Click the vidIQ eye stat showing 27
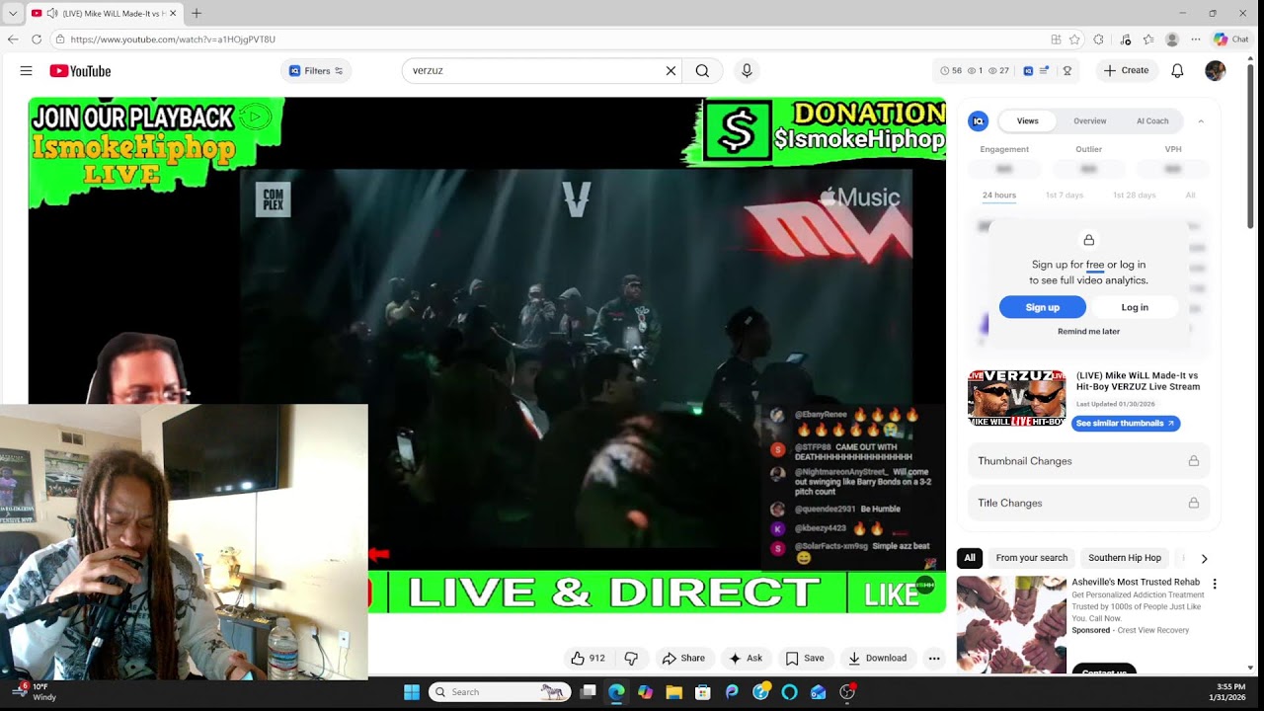This screenshot has height=711, width=1264. tap(998, 71)
